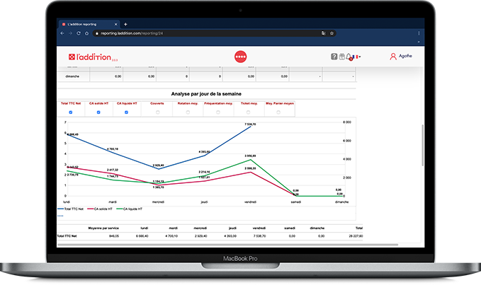The width and height of the screenshot is (481, 285).
Task: Open the help question mark icon
Action: pyautogui.click(x=334, y=57)
